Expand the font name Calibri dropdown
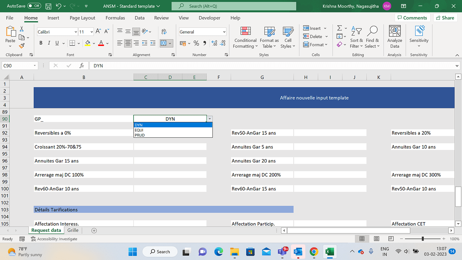Viewport: 462px width, 260px height. 76,32
